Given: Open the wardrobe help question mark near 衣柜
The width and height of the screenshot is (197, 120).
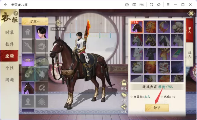Looking at the screenshot, I should [16, 13].
